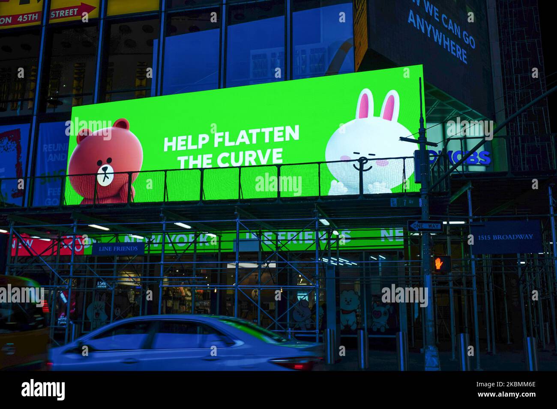Screen dimensions: 557x409
Task: Click the small blue "LINE FRIENDS" sign
Action: tap(118, 249)
